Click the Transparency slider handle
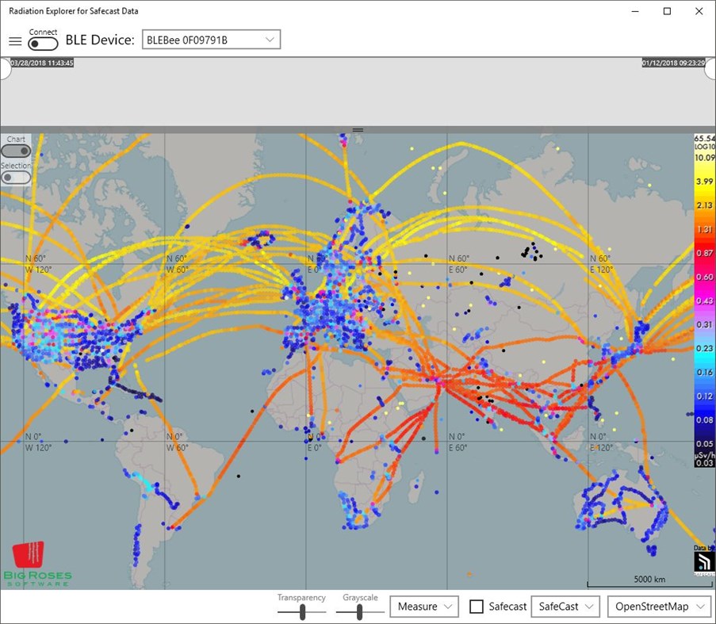The width and height of the screenshot is (716, 624). coord(302,611)
